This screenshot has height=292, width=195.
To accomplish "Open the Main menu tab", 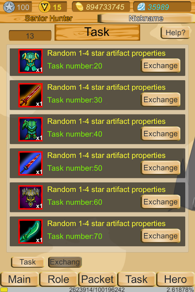I will click(19, 279).
